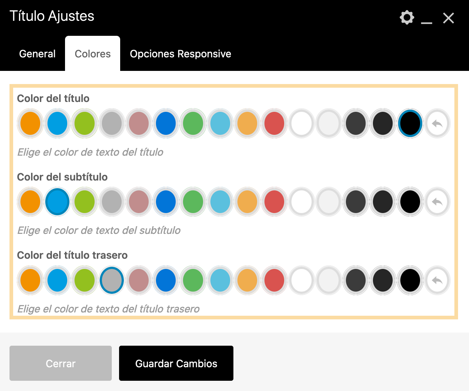Click the Cerrar button
Image resolution: width=469 pixels, height=391 pixels.
pos(61,363)
